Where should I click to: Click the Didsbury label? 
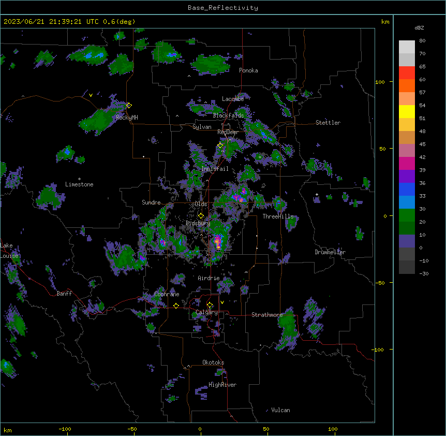point(198,223)
